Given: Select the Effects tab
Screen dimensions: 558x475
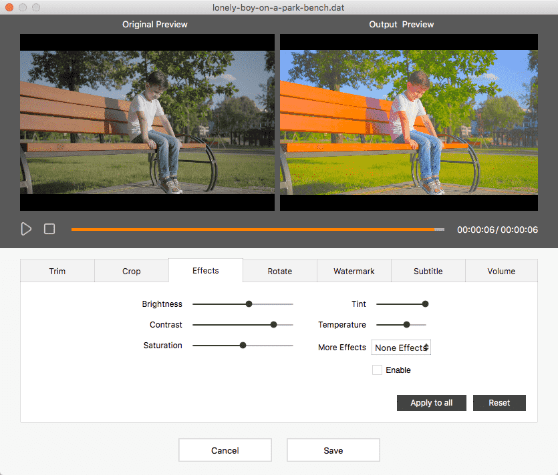Looking at the screenshot, I should [x=205, y=270].
